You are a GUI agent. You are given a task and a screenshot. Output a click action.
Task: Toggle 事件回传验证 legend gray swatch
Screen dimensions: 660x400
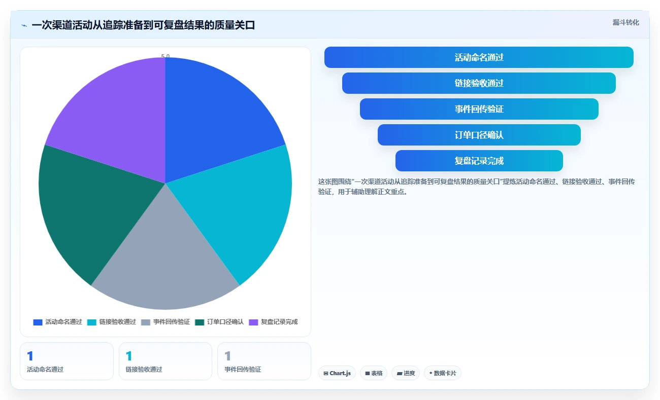[146, 322]
